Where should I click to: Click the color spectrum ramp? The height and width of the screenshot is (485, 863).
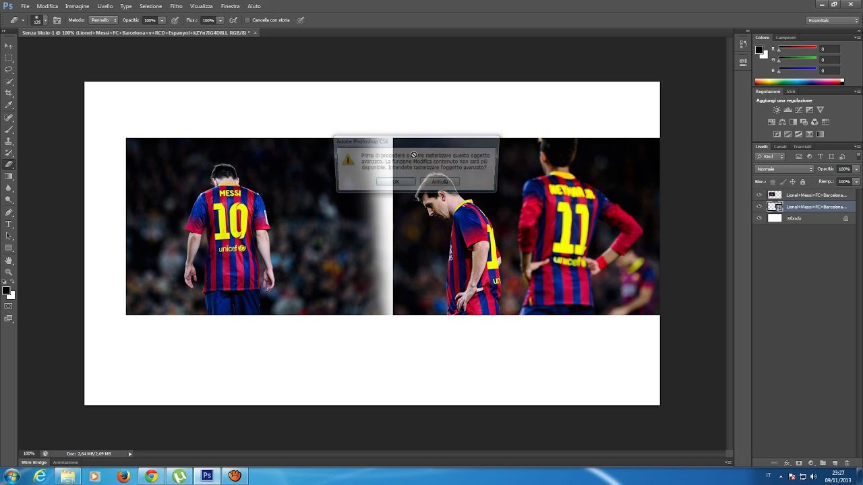click(x=799, y=82)
